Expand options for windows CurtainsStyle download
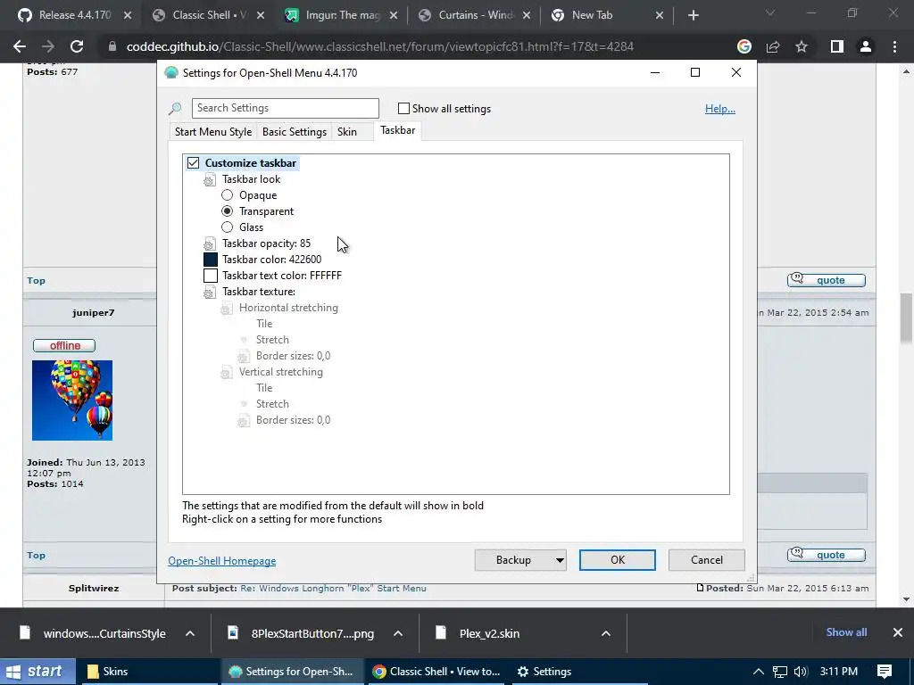 coord(190,634)
